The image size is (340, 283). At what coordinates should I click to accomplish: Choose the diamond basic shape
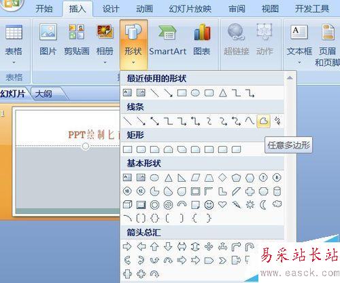(x=222, y=178)
